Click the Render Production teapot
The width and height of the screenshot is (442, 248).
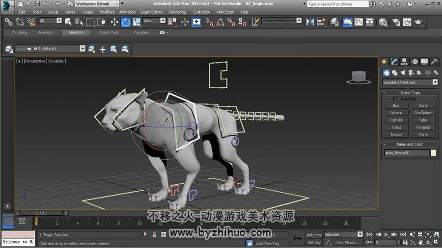tap(418, 22)
